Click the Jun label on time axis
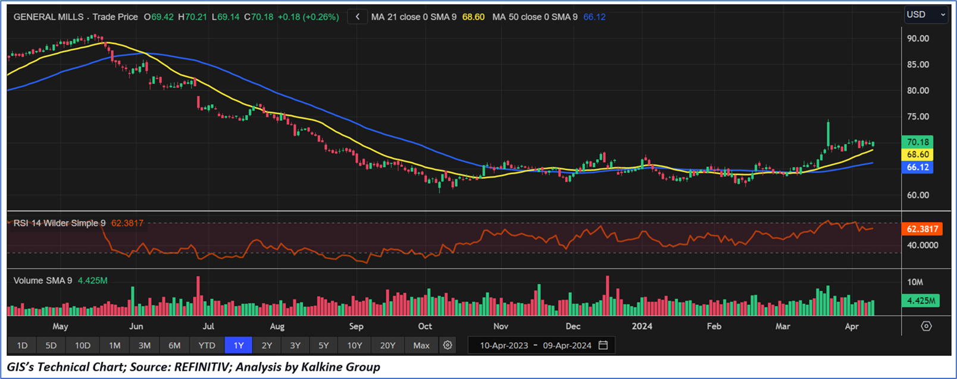The height and width of the screenshot is (379, 957). (136, 326)
